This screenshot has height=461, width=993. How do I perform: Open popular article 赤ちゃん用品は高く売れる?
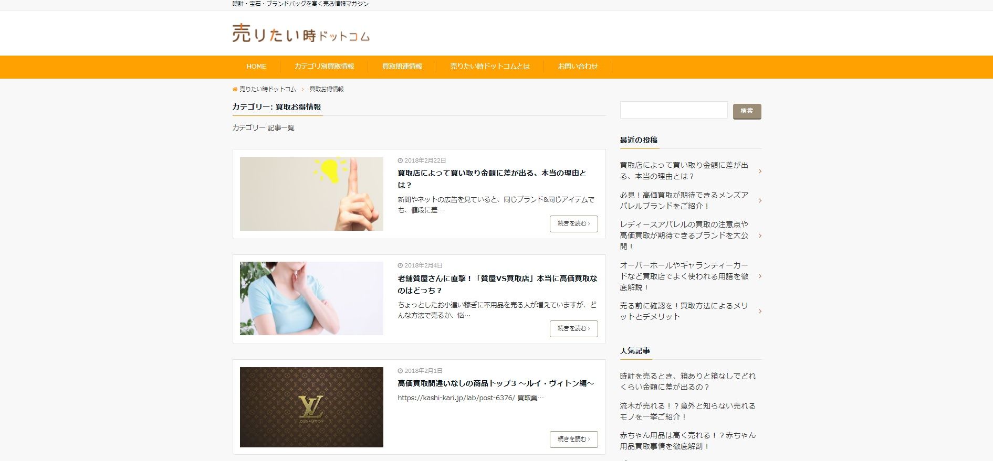click(x=688, y=441)
